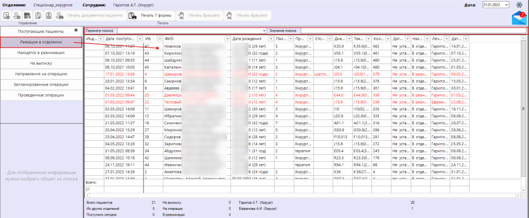Open filter dropdown of Дата рождения column
Screen dimensions: 529x218
270,39
